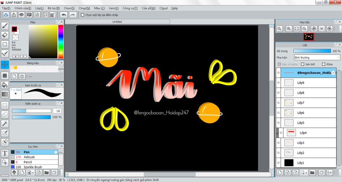Image resolution: width=342 pixels, height=182 pixels.
Task: Click the Navigator zoom 1:1 icon
Action: click(280, 29)
